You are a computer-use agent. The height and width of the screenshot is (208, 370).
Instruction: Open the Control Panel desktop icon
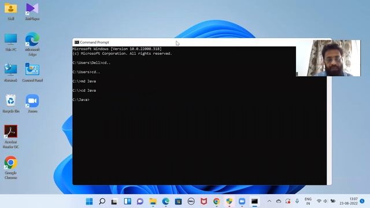pos(32,73)
